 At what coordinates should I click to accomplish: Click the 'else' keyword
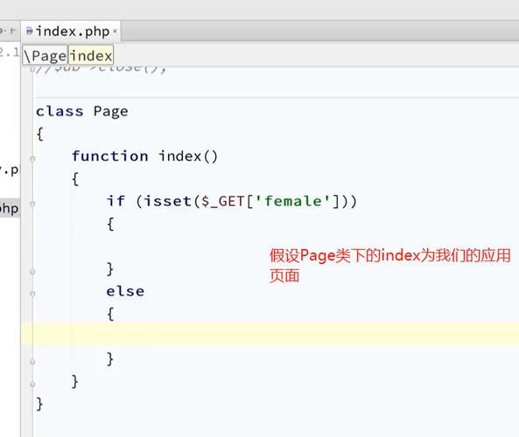pyautogui.click(x=125, y=291)
